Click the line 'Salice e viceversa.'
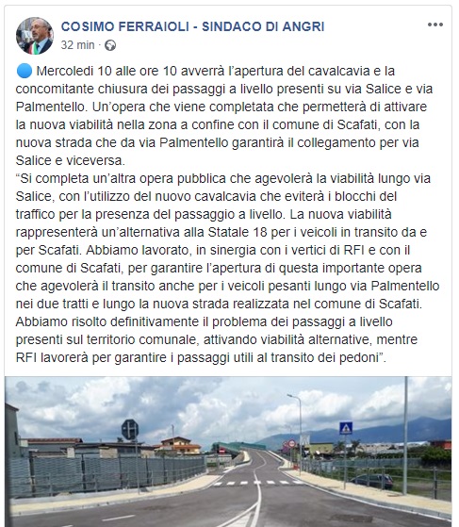 (x=71, y=160)
